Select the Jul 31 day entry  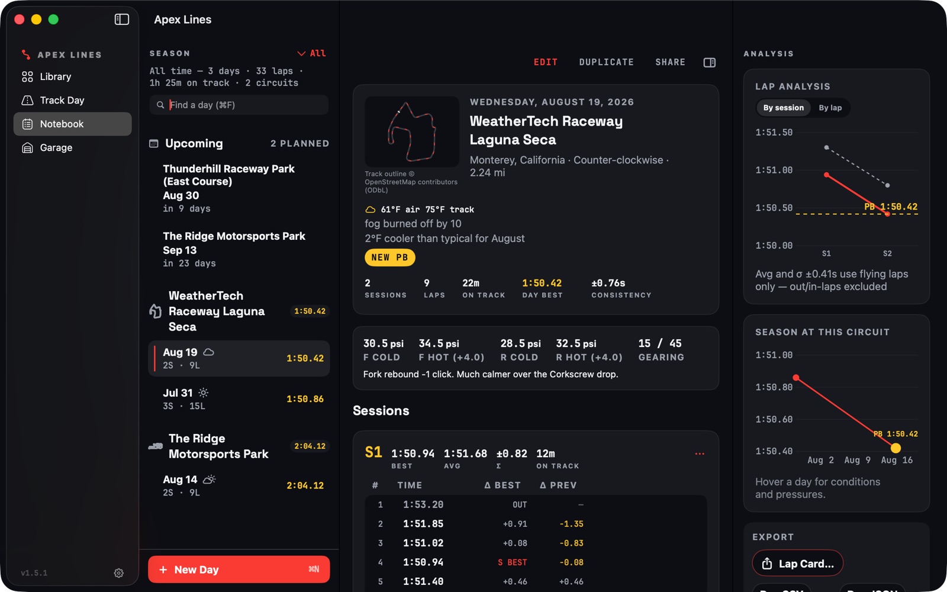click(239, 399)
